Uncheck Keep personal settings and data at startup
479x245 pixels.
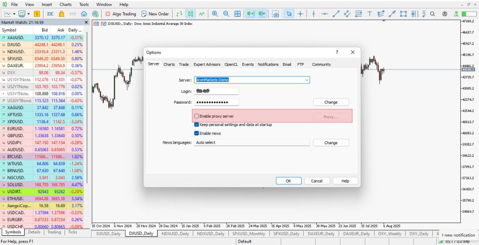point(196,124)
